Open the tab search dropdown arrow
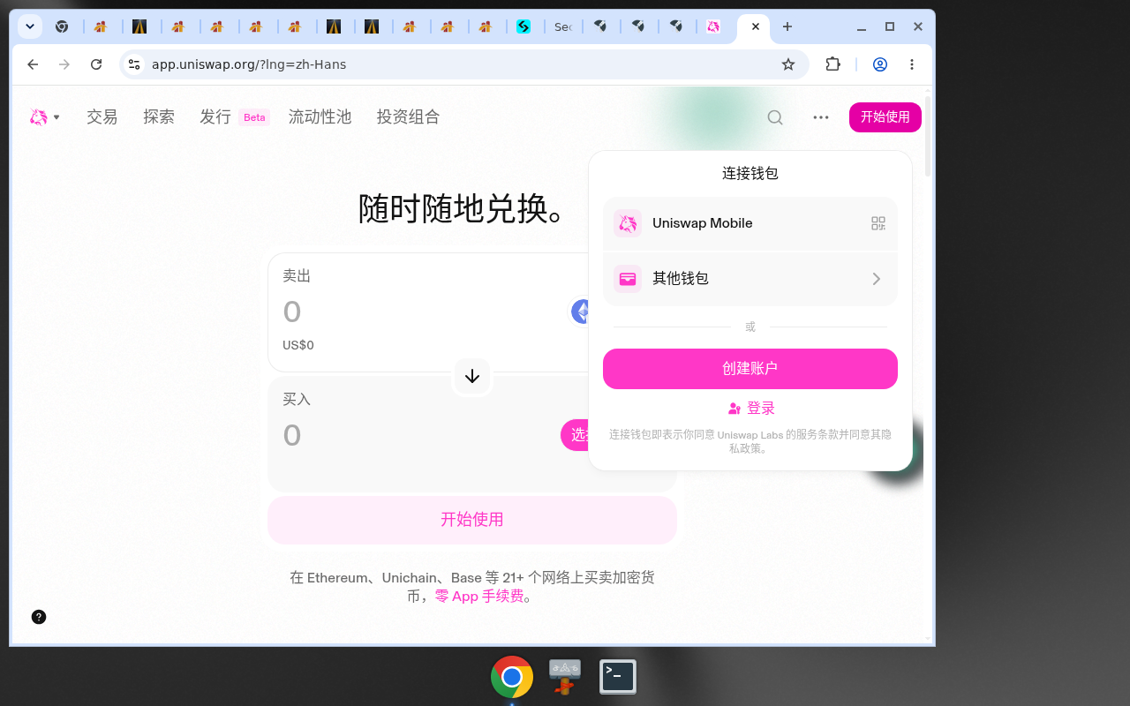The width and height of the screenshot is (1130, 706). click(29, 26)
